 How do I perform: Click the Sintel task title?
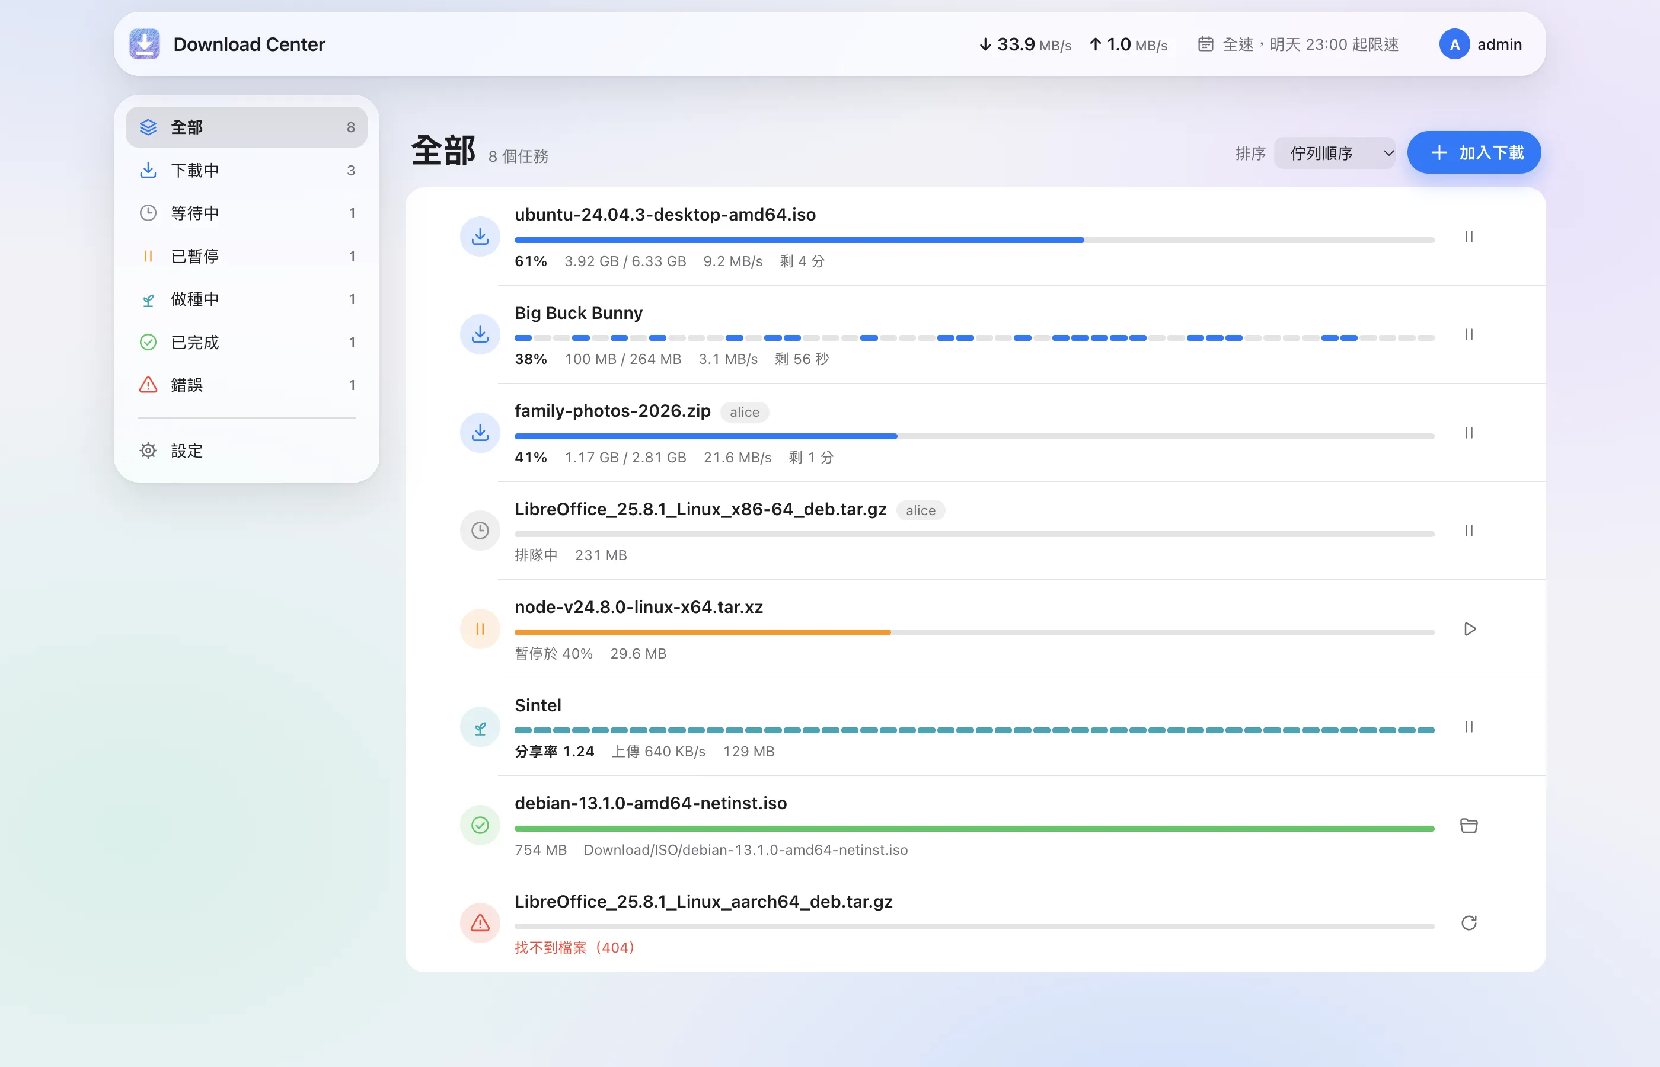point(538,705)
